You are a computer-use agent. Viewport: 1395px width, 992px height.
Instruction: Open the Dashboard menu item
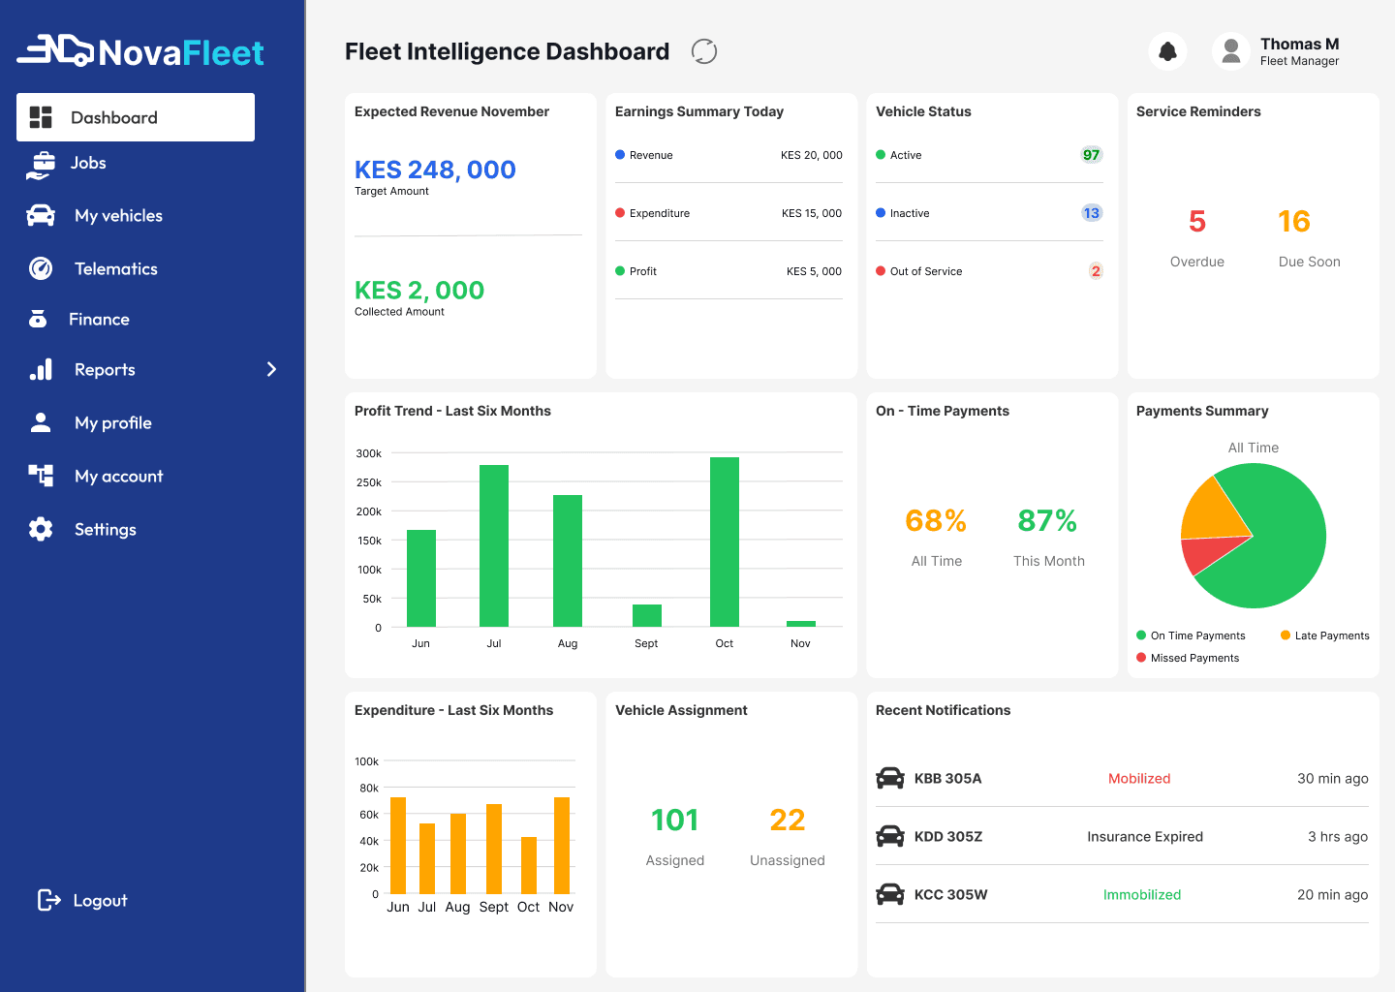(x=136, y=117)
